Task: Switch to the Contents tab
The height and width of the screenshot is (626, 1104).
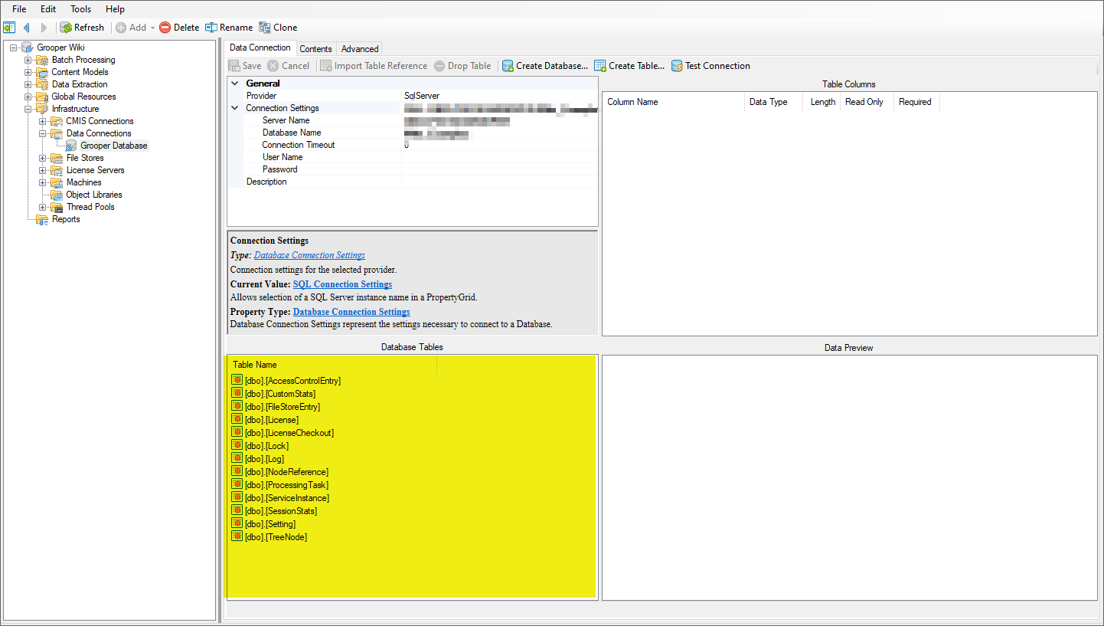Action: coord(315,49)
